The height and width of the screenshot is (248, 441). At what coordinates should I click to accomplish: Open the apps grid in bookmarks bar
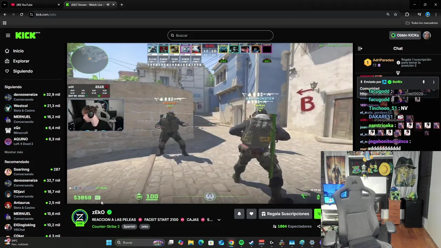(4, 23)
